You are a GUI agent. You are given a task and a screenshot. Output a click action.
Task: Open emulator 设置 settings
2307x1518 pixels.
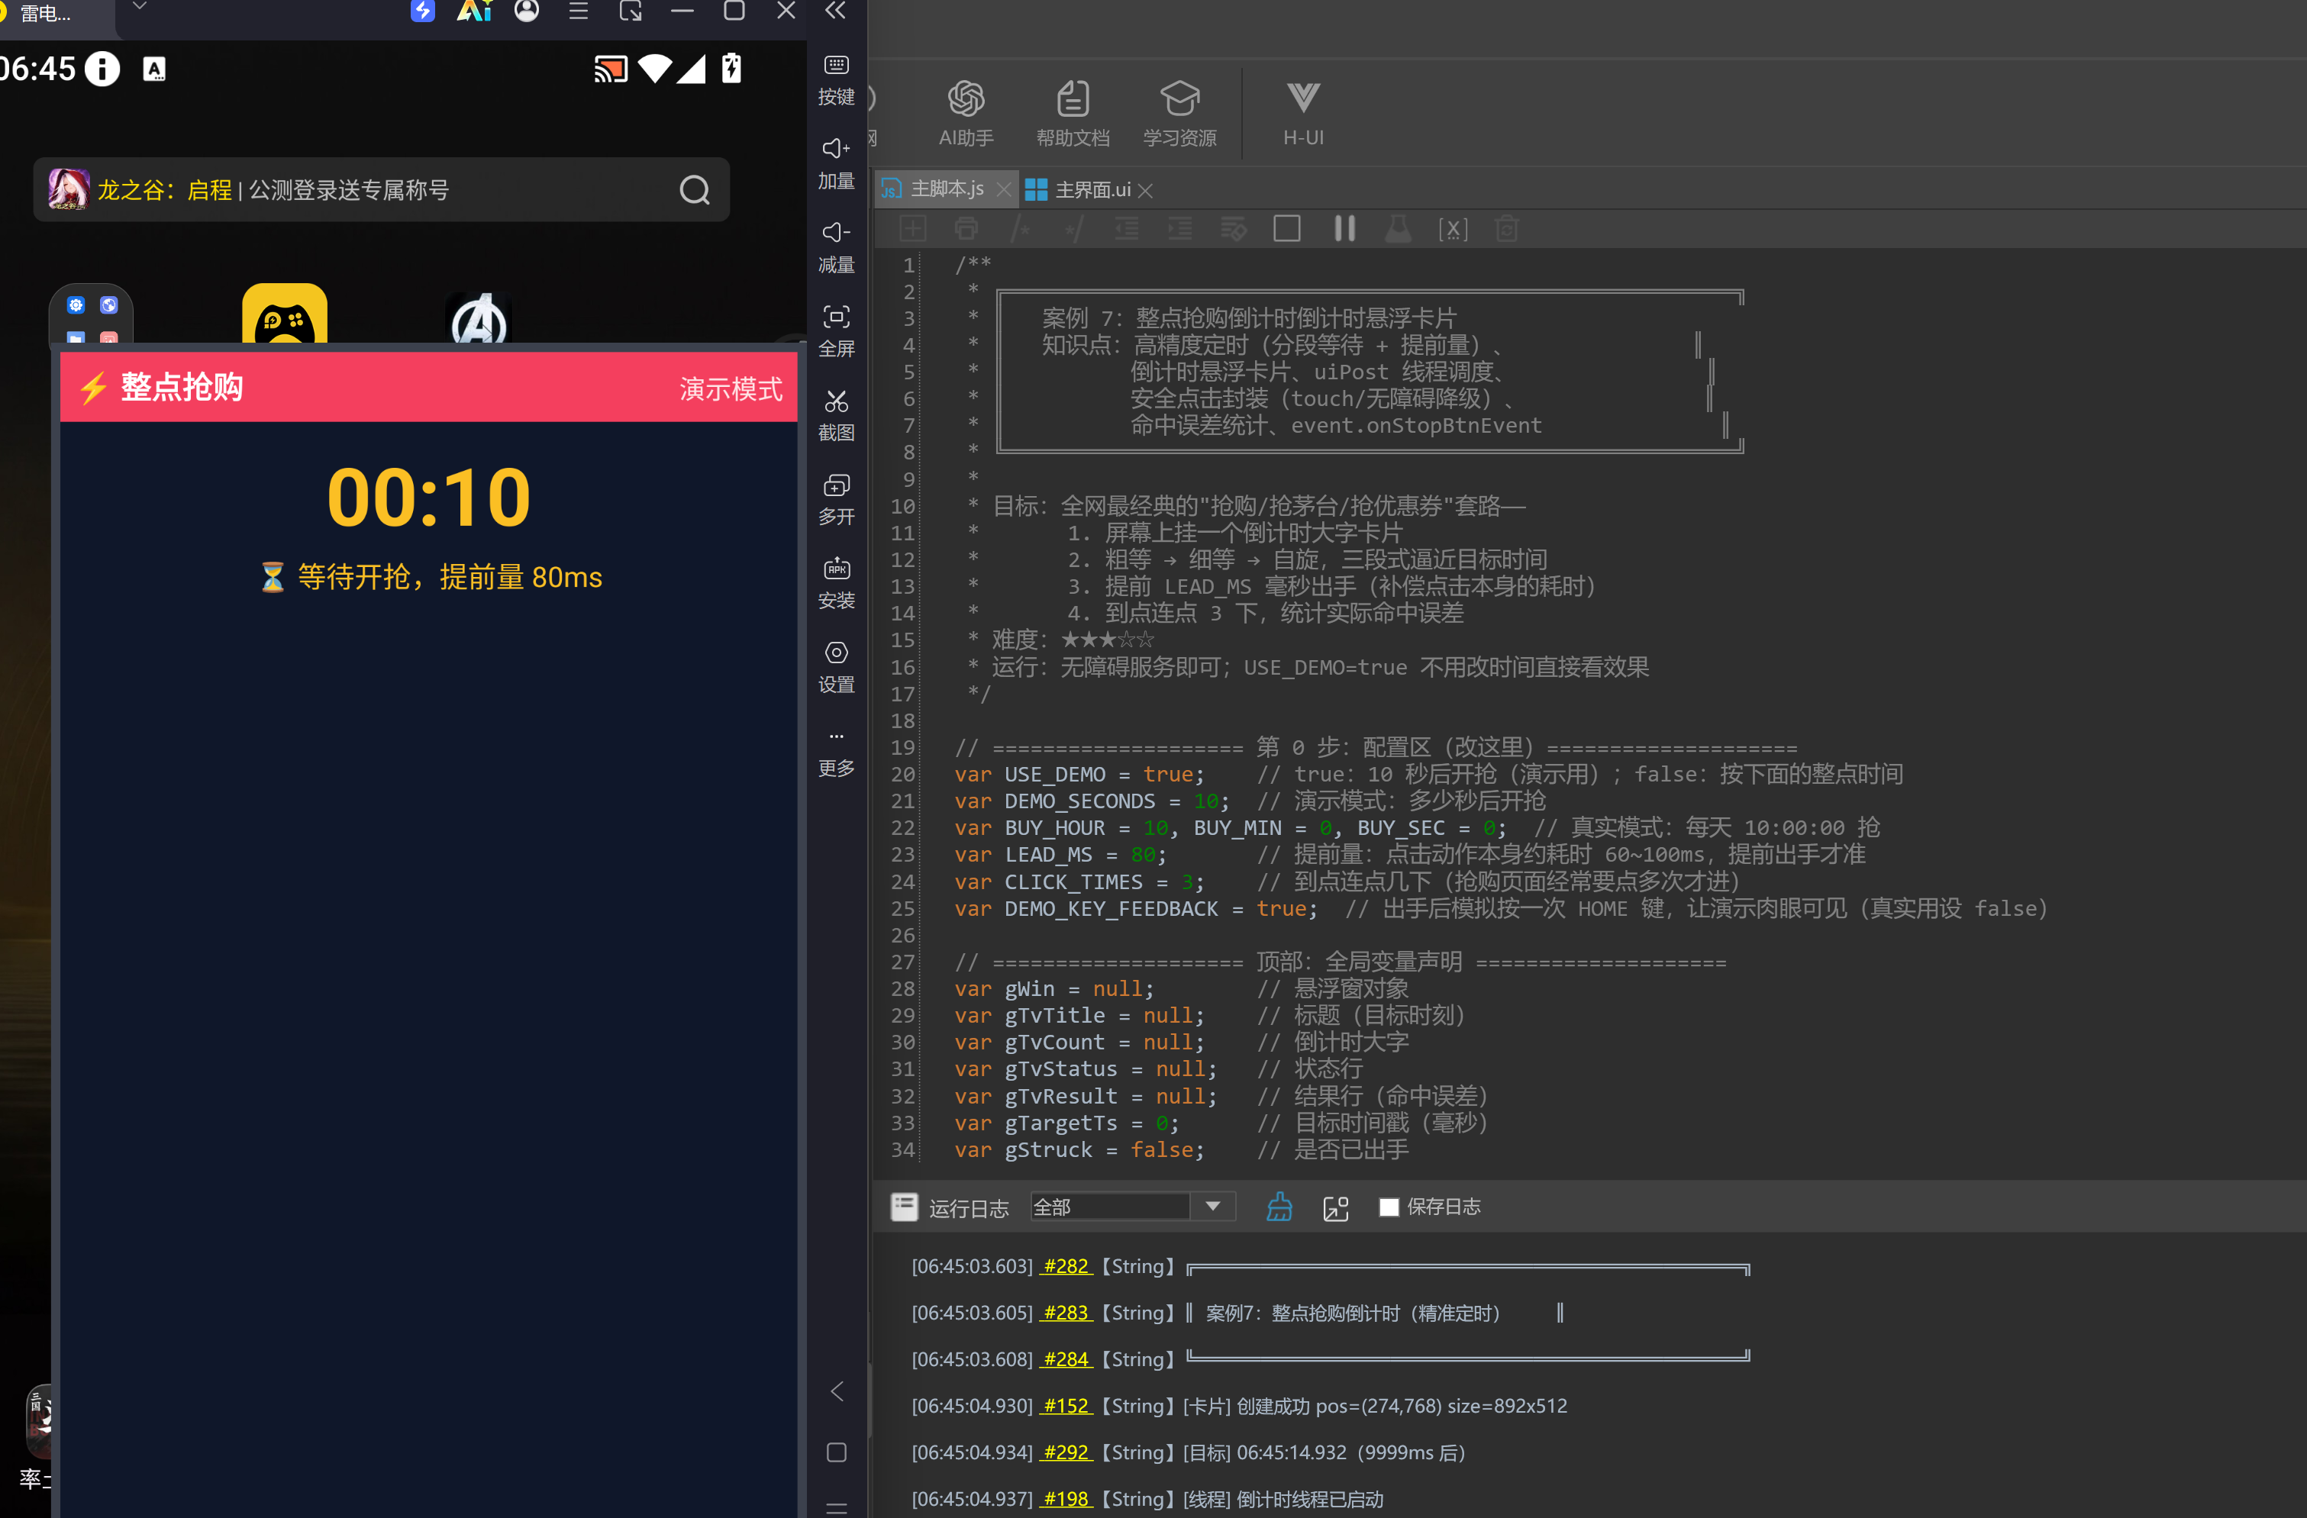(836, 667)
